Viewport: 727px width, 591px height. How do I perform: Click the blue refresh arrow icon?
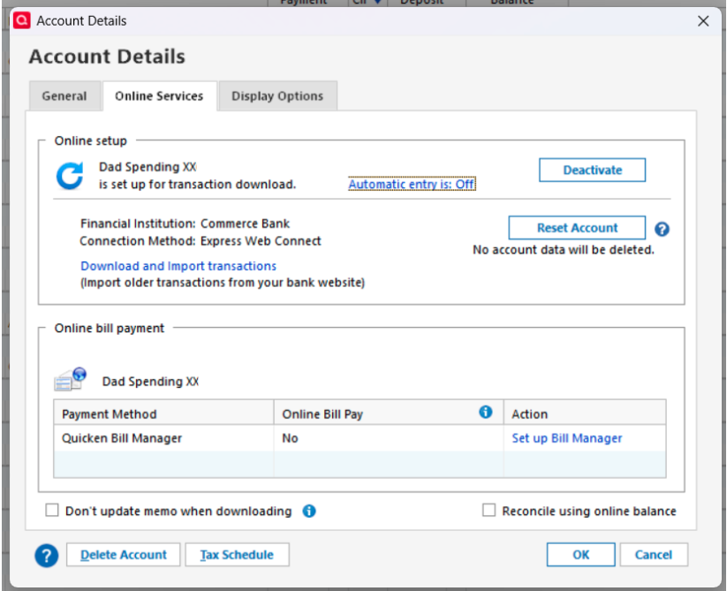point(70,176)
